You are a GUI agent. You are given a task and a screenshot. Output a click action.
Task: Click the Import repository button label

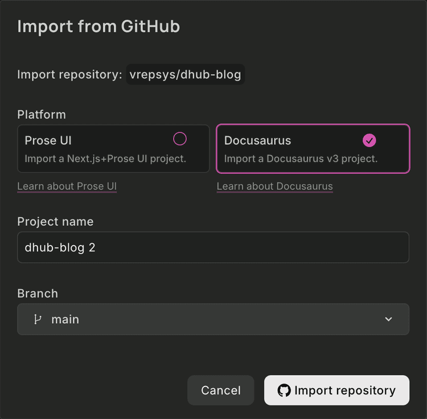click(x=344, y=390)
